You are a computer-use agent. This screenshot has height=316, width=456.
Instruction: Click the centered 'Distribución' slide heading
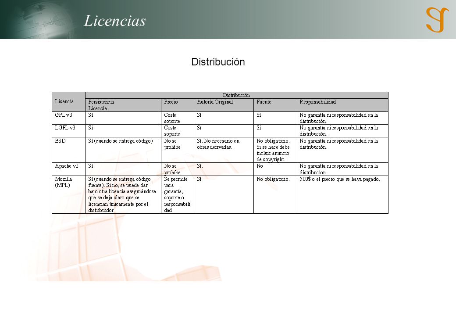coord(218,62)
